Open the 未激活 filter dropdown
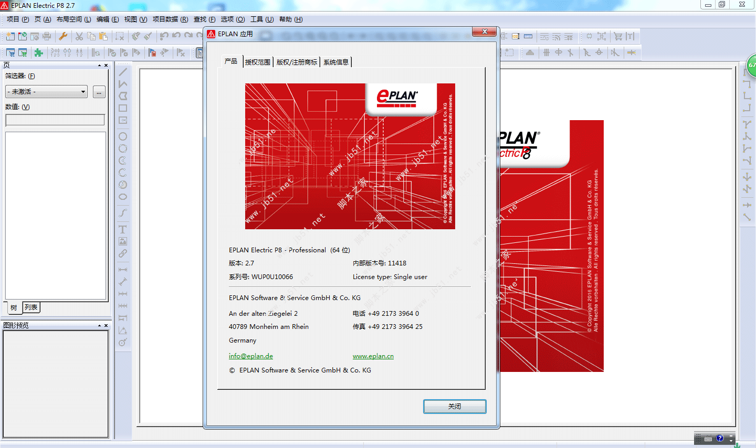This screenshot has height=448, width=756. coord(46,92)
